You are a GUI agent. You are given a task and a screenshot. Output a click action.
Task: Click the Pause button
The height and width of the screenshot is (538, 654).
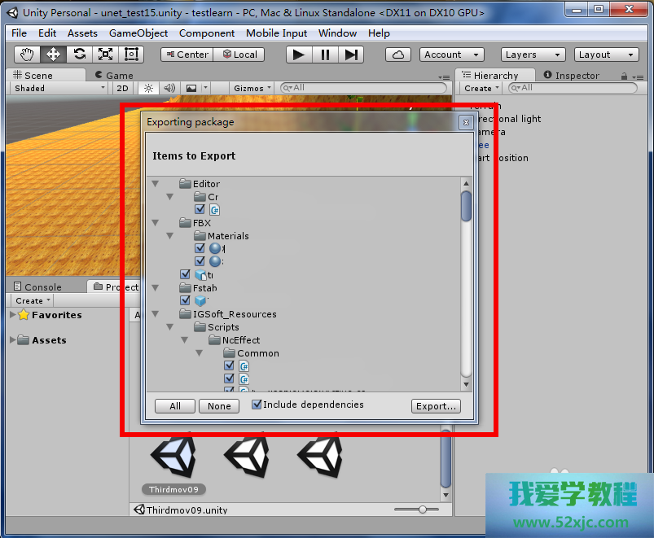click(x=325, y=55)
